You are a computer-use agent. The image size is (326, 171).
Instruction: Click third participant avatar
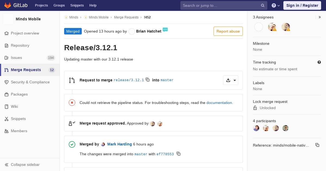click(x=276, y=128)
